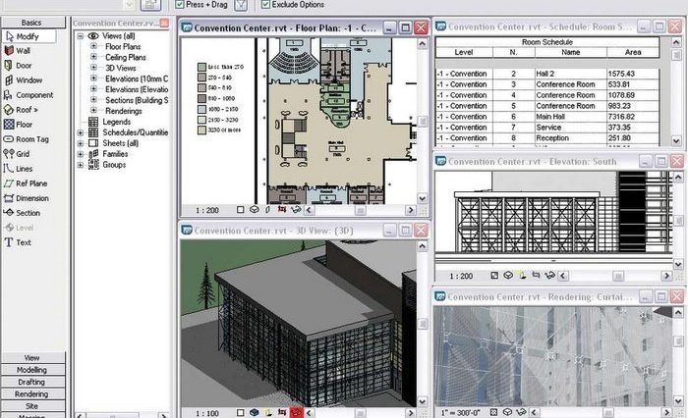Toggle the Press + Drag checkbox

point(179,4)
